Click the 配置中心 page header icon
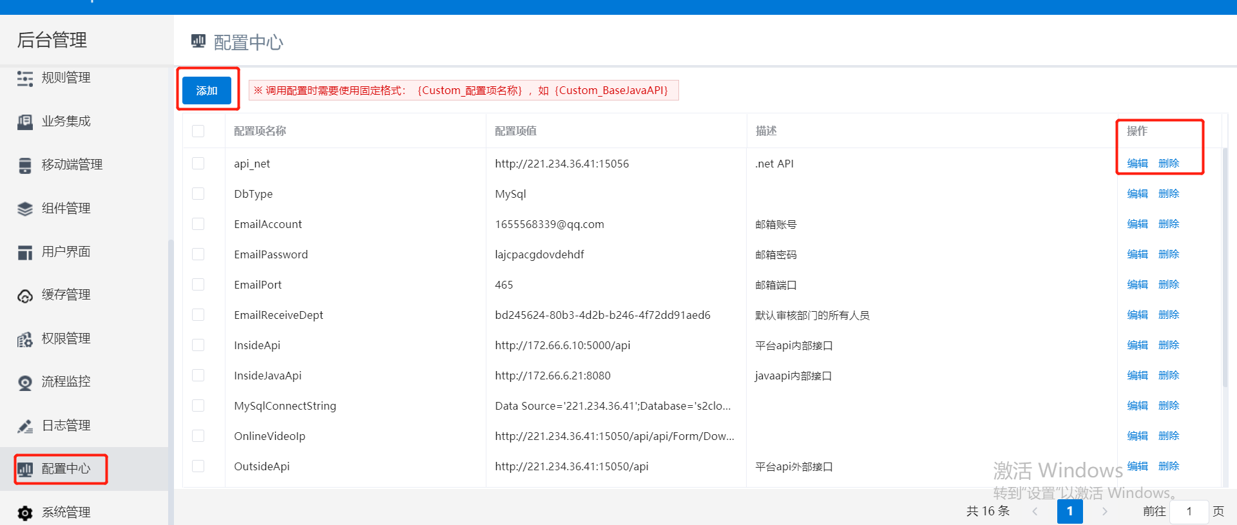Screen dimensions: 1237x525 click(198, 41)
